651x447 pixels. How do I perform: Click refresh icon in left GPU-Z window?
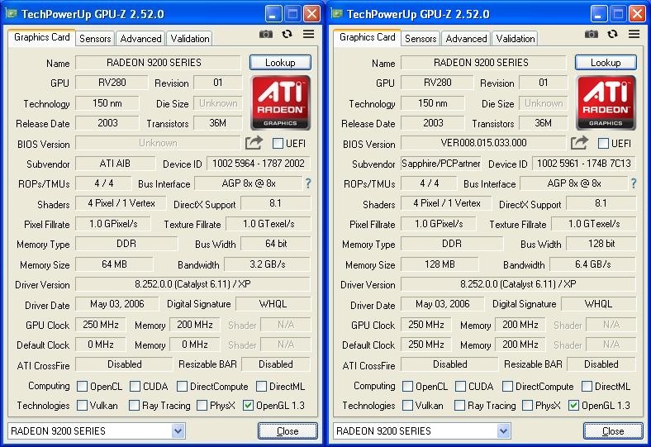tap(287, 34)
